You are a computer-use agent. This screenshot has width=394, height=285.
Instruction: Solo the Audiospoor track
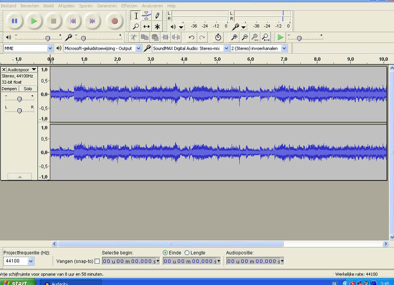click(28, 89)
